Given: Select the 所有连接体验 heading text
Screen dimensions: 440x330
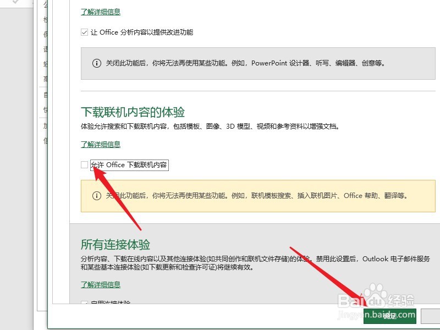Looking at the screenshot, I should point(116,244).
